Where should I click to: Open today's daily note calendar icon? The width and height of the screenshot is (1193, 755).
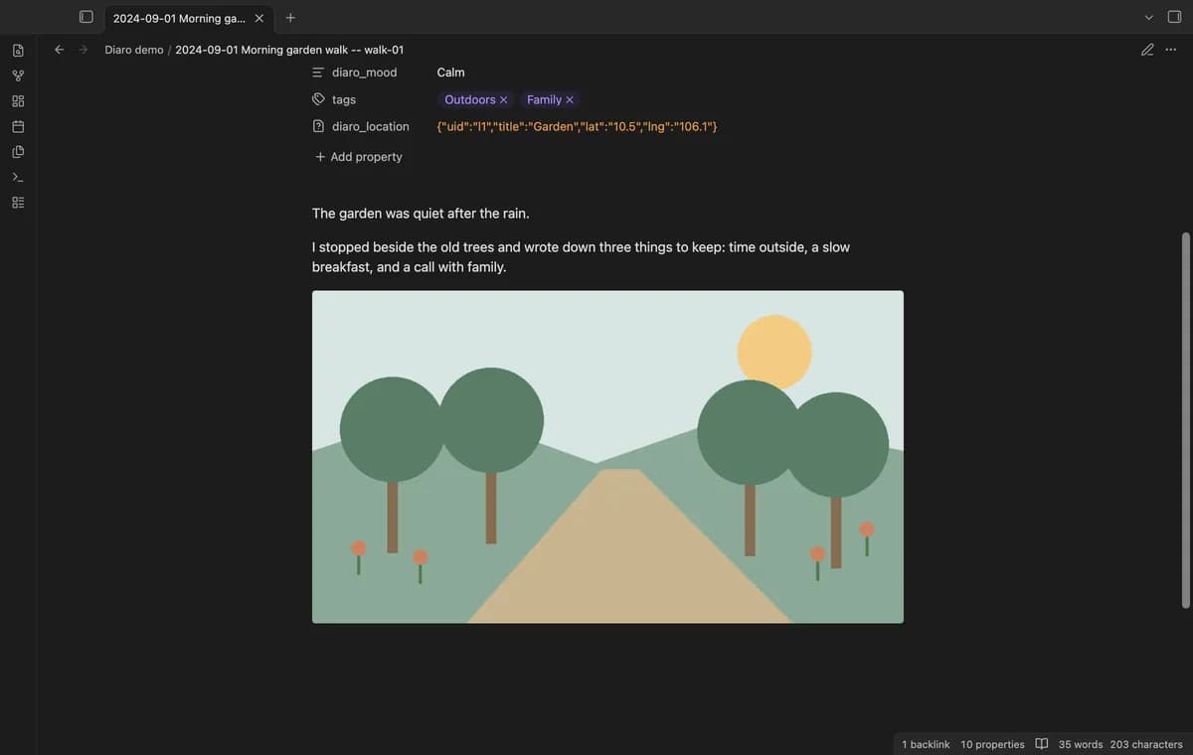(18, 126)
